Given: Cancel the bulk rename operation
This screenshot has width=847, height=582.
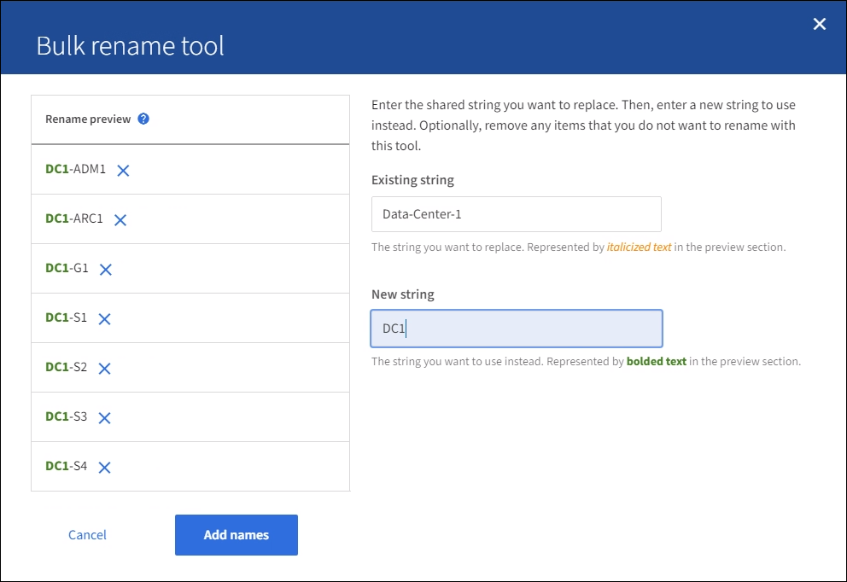Looking at the screenshot, I should (x=87, y=535).
